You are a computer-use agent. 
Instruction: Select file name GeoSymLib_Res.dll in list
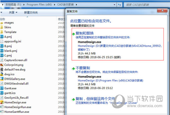pos(16,98)
